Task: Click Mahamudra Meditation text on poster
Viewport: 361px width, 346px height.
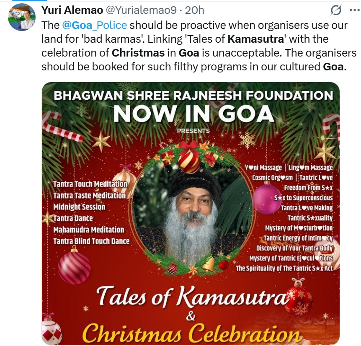Action: coord(88,230)
